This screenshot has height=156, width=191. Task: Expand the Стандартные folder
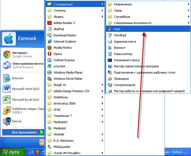(75, 4)
